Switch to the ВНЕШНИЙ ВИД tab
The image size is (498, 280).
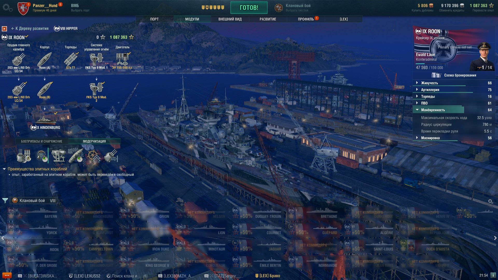230,19
